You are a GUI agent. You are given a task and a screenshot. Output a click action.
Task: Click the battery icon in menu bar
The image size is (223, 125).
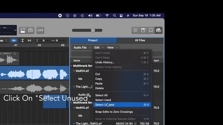click(98, 15)
